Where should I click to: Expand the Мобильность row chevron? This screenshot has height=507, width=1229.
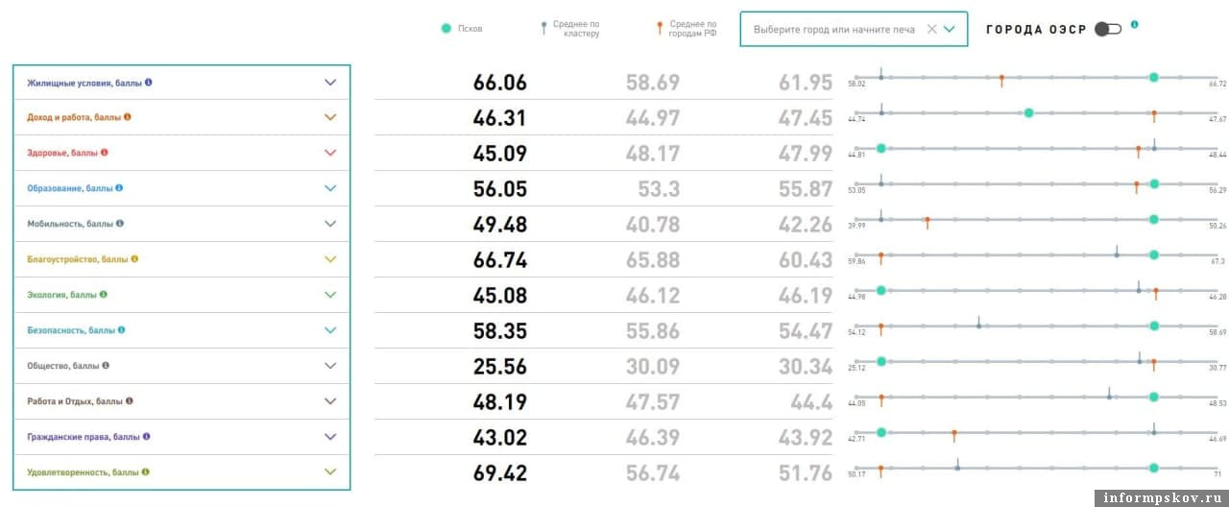coord(330,224)
